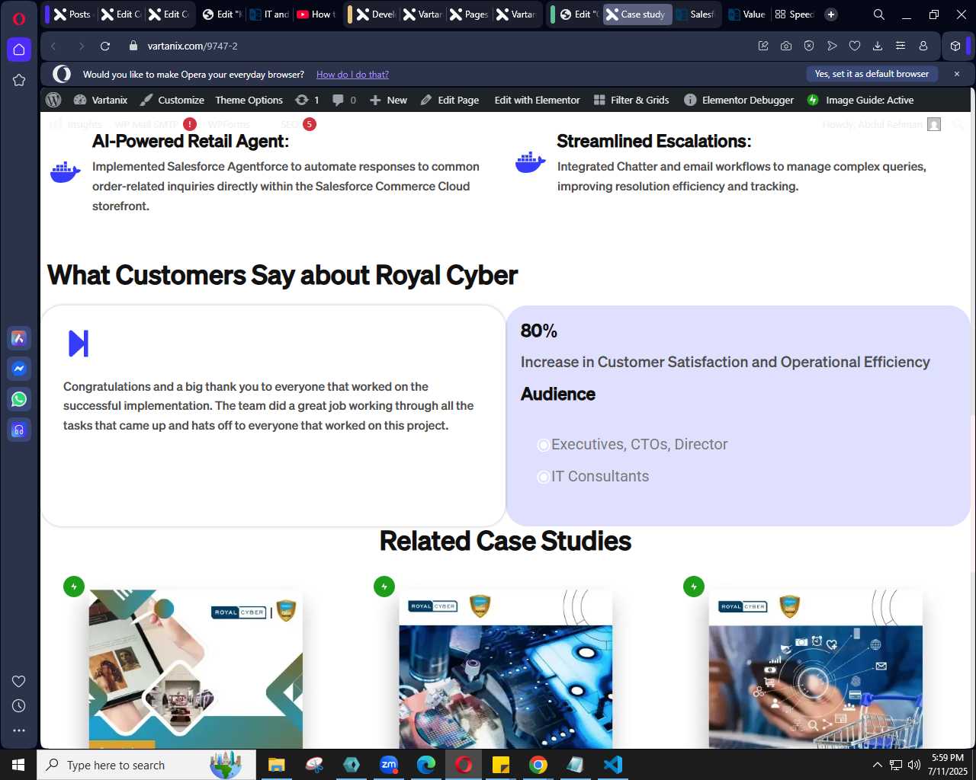Open Google Chrome from the taskbar

click(538, 765)
